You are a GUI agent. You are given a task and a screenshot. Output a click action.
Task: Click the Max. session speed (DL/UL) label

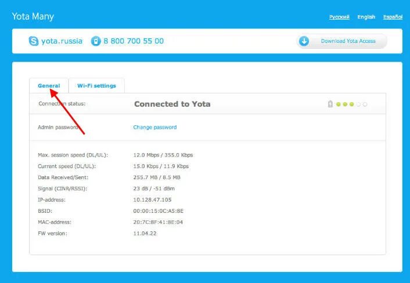(73, 155)
